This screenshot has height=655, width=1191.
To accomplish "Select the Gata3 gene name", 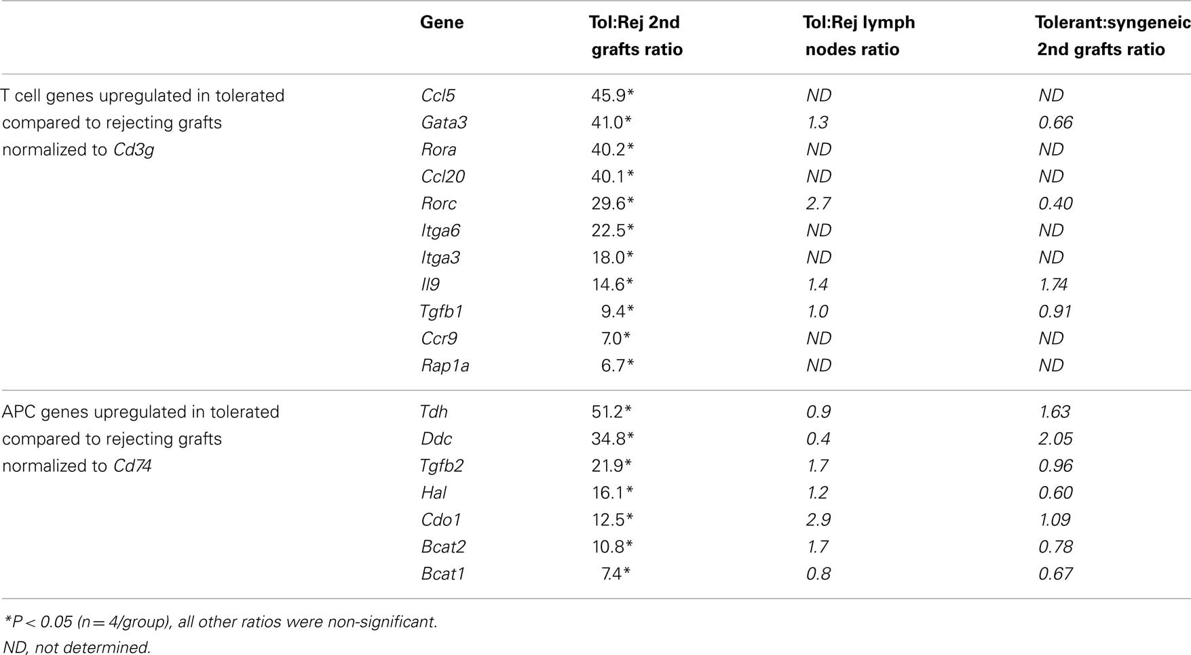I will point(444,123).
